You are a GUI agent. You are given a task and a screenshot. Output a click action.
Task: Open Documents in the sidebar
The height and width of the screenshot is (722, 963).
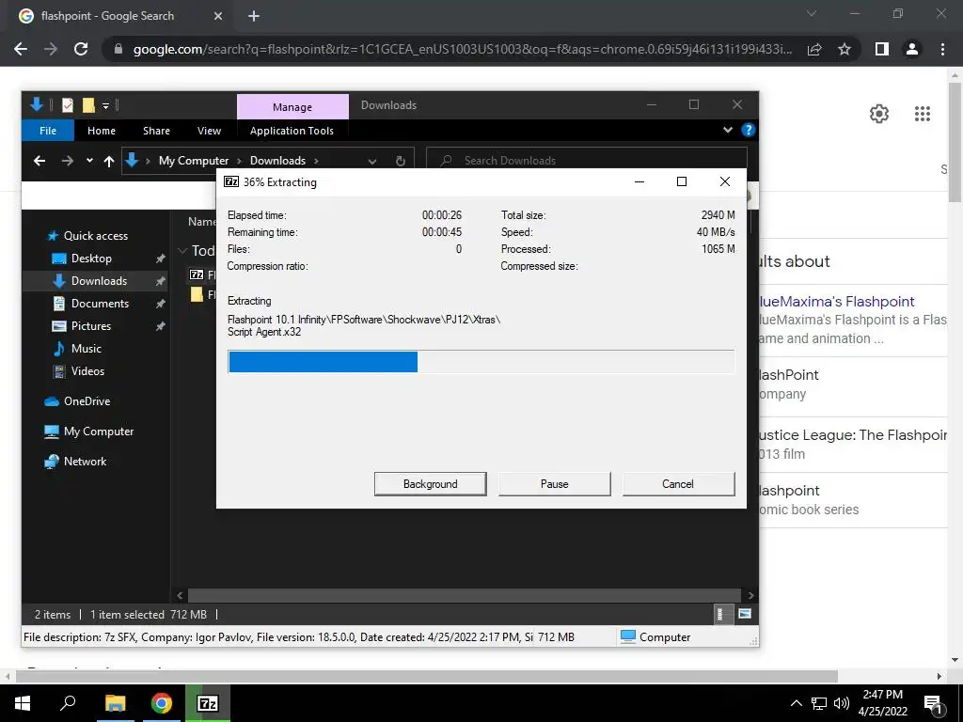click(x=100, y=304)
